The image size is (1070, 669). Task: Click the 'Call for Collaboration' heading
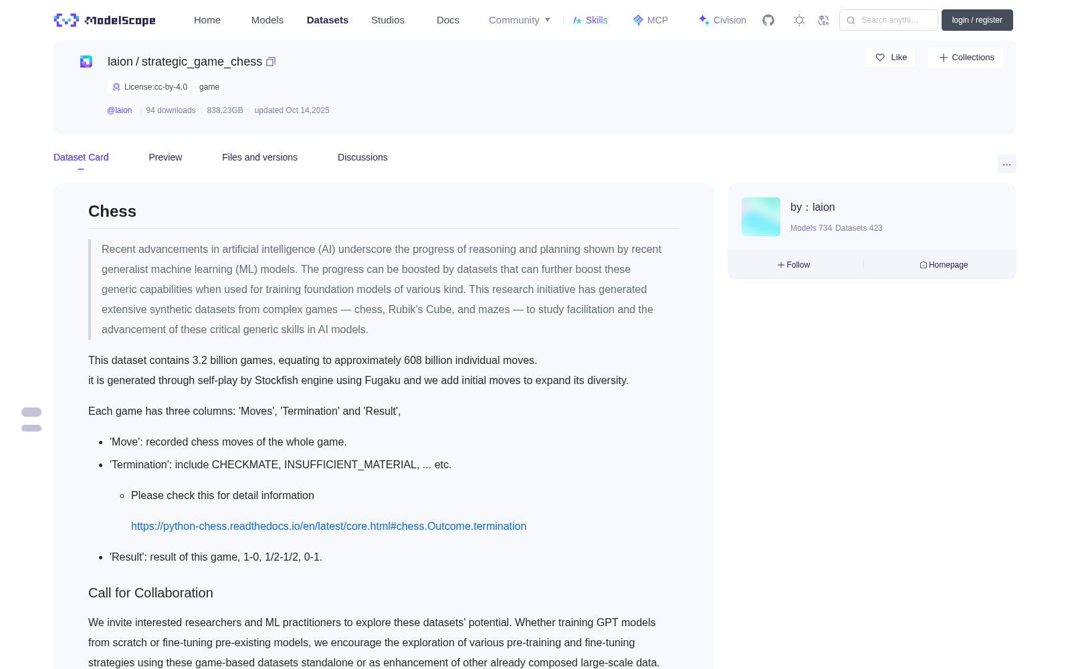150,593
